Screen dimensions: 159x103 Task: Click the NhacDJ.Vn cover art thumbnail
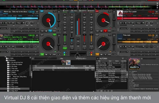pos(135,63)
